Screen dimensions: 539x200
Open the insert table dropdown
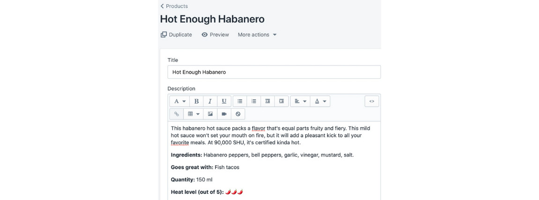[194, 114]
